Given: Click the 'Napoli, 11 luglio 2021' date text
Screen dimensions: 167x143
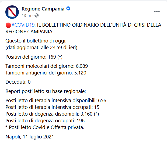Looking at the screenshot, I should (x=30, y=137).
